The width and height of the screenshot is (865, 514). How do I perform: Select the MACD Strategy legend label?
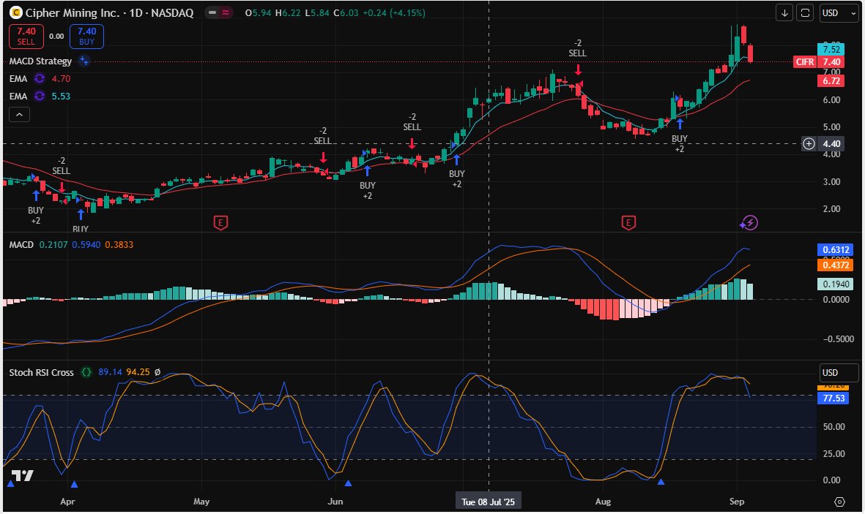pyautogui.click(x=40, y=61)
